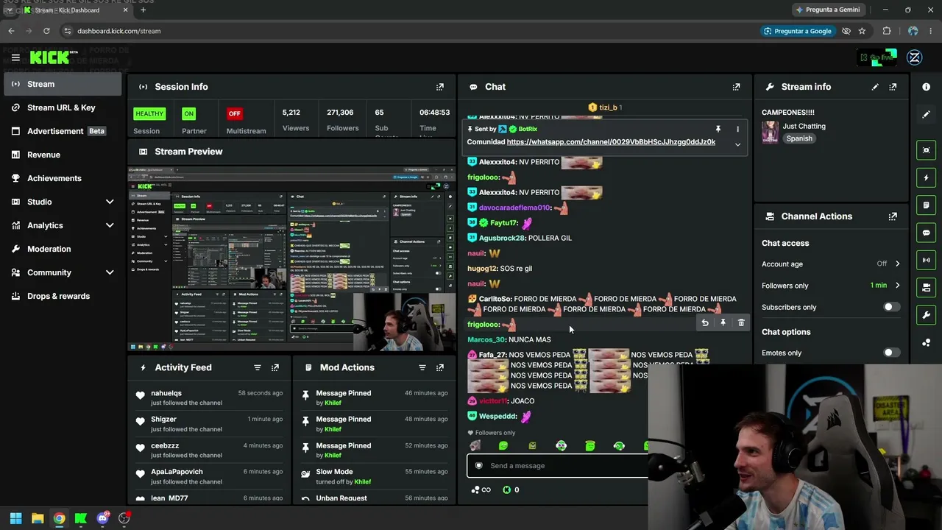Pop out the Session Info panel
Viewport: 942px width, 530px height.
tap(440, 87)
